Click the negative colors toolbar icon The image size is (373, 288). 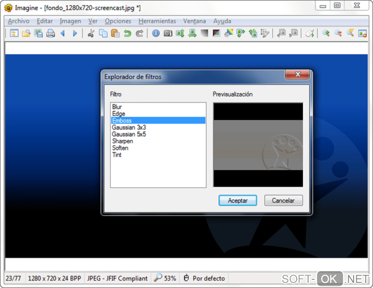(216, 33)
